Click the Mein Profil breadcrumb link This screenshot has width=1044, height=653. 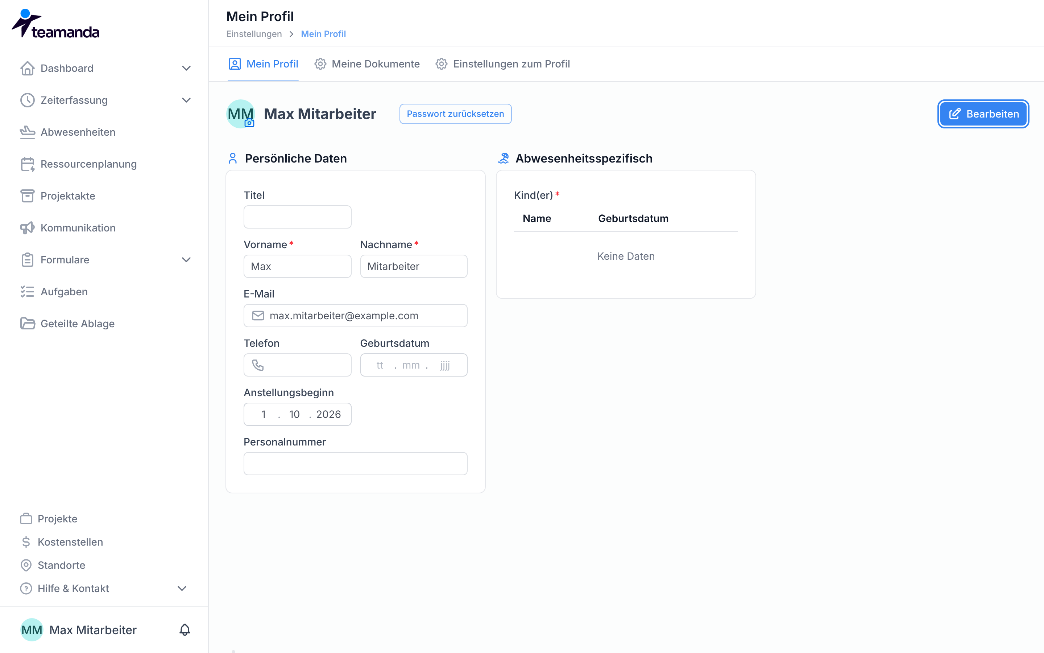(x=323, y=34)
